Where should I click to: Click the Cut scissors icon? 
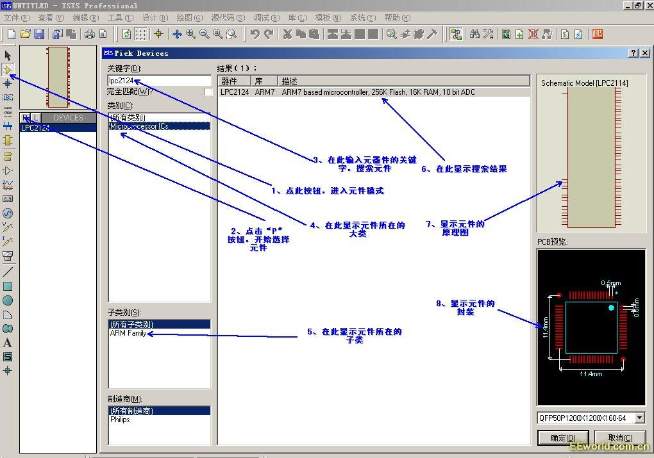point(287,34)
